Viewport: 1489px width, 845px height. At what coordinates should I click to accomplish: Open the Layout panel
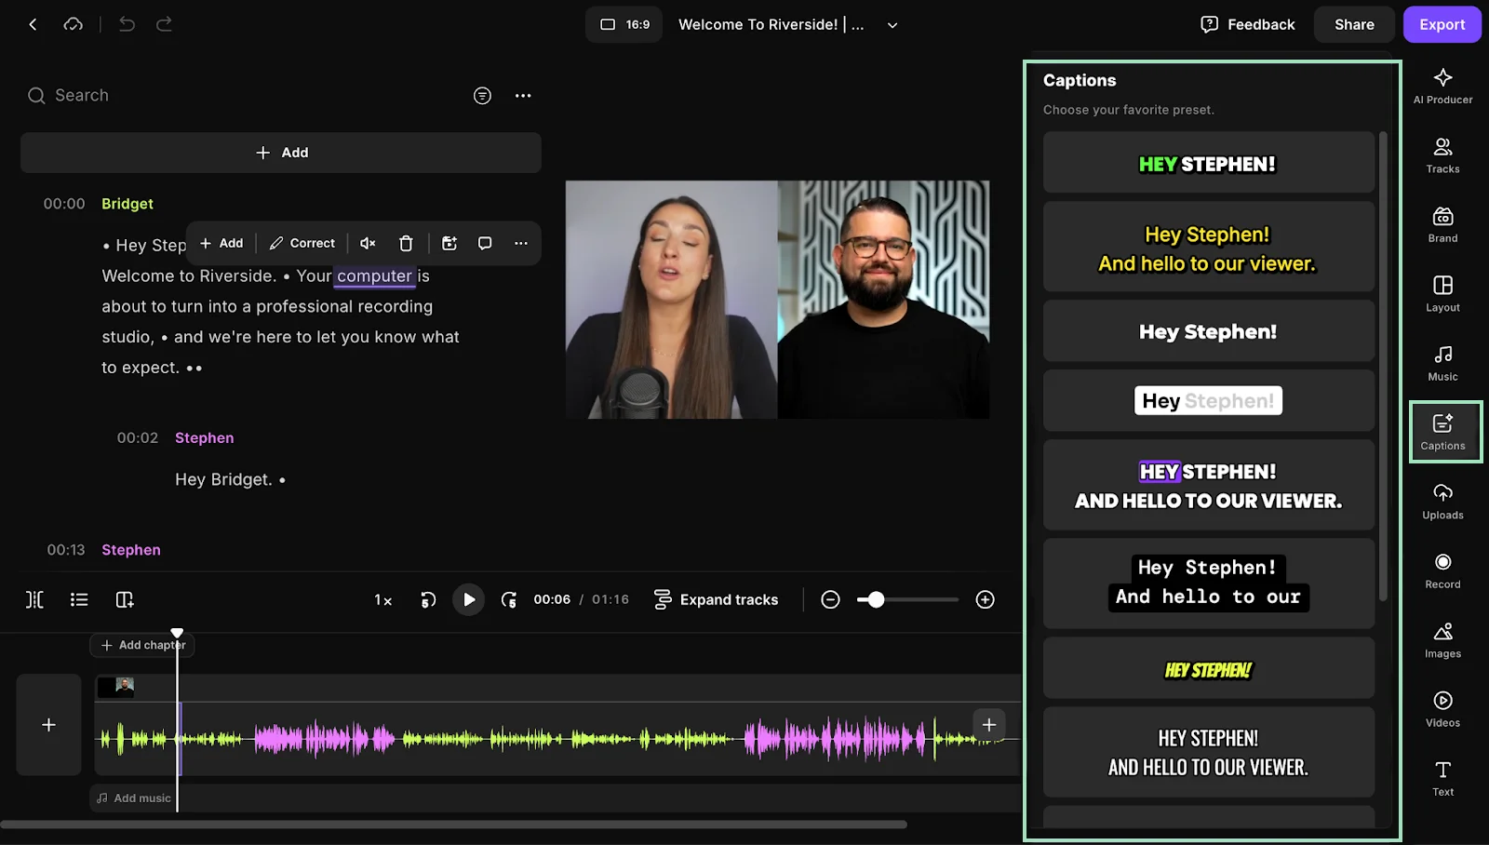pyautogui.click(x=1442, y=291)
